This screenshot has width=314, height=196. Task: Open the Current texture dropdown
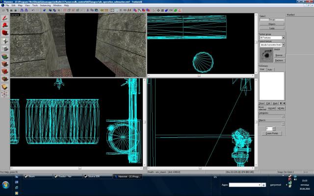coord(283,44)
